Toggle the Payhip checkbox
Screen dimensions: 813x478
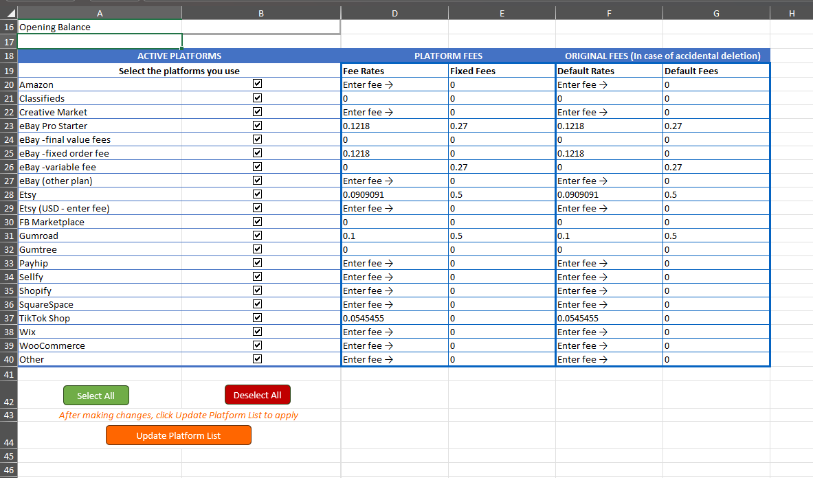point(257,262)
